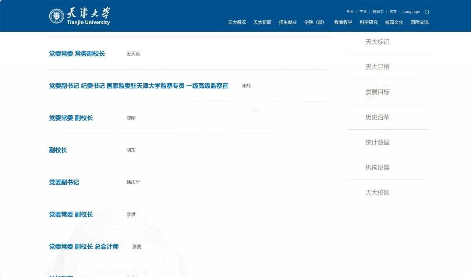This screenshot has height=277, width=471.
Task: Switch site to Language version
Action: [x=411, y=11]
